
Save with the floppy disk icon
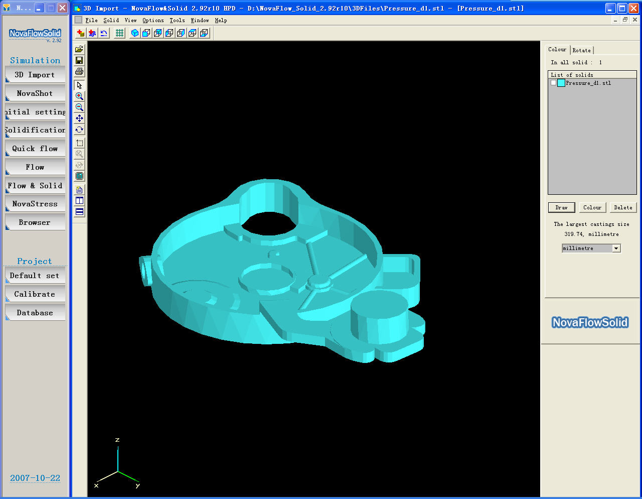point(79,60)
